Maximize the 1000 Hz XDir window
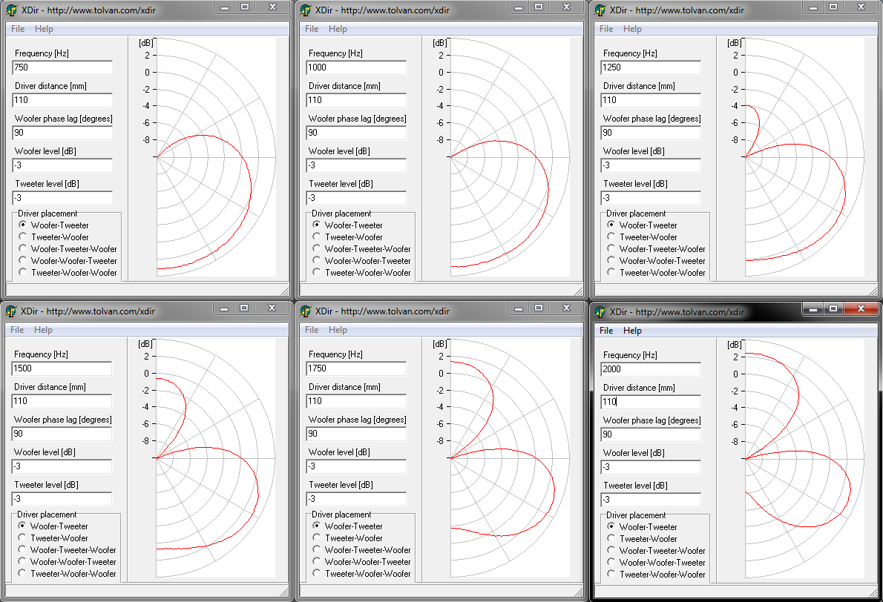 tap(539, 7)
